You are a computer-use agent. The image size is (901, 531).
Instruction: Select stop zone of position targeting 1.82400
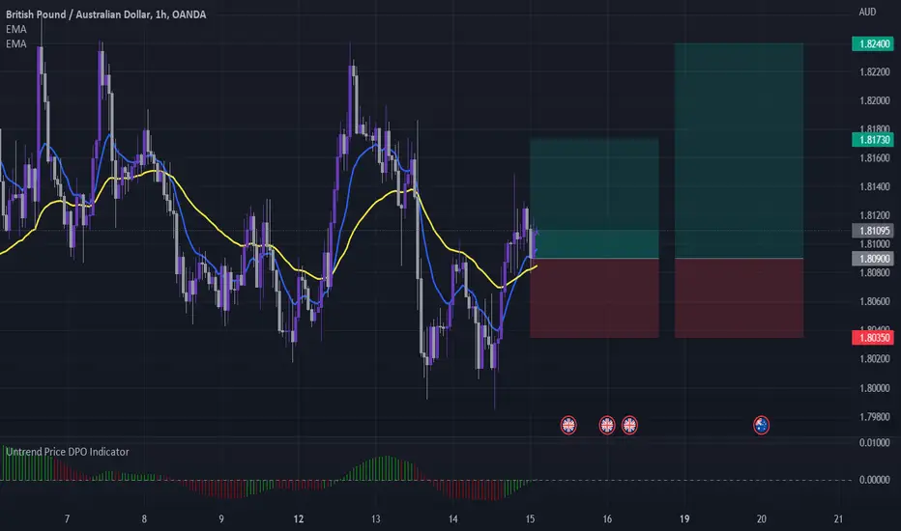(x=739, y=298)
